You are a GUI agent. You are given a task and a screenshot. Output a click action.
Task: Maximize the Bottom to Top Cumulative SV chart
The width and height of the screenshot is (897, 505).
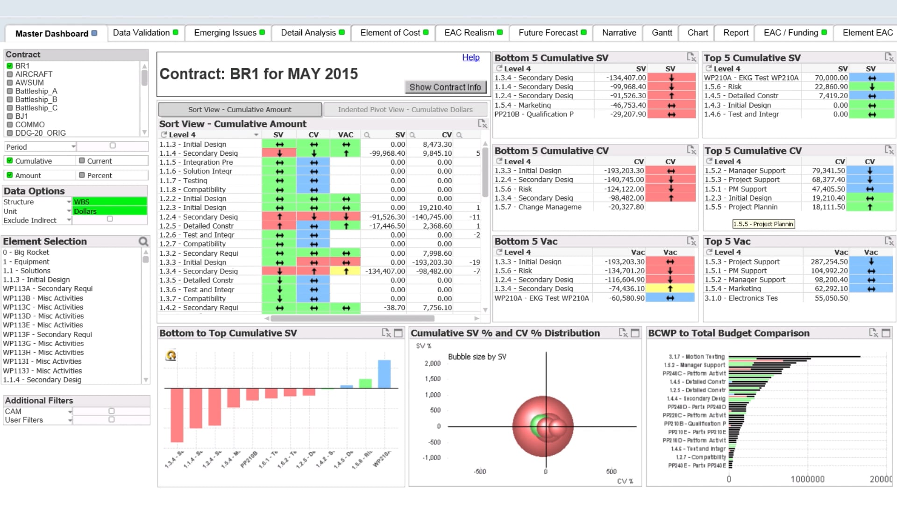point(398,333)
